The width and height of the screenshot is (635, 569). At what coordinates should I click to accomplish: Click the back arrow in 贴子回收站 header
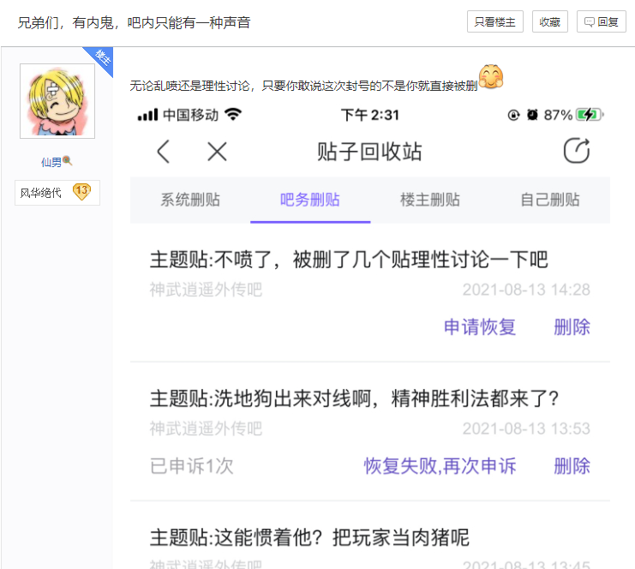[163, 152]
